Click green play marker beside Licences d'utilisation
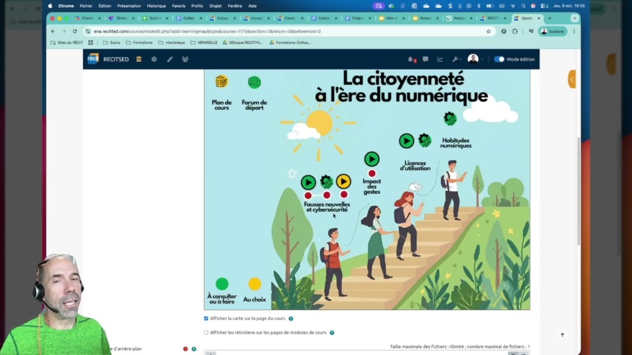This screenshot has width=632, height=355. click(406, 141)
